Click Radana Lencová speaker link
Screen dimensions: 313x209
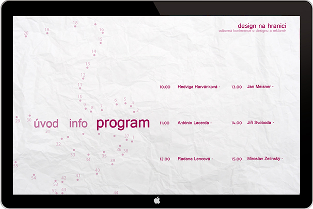point(194,159)
